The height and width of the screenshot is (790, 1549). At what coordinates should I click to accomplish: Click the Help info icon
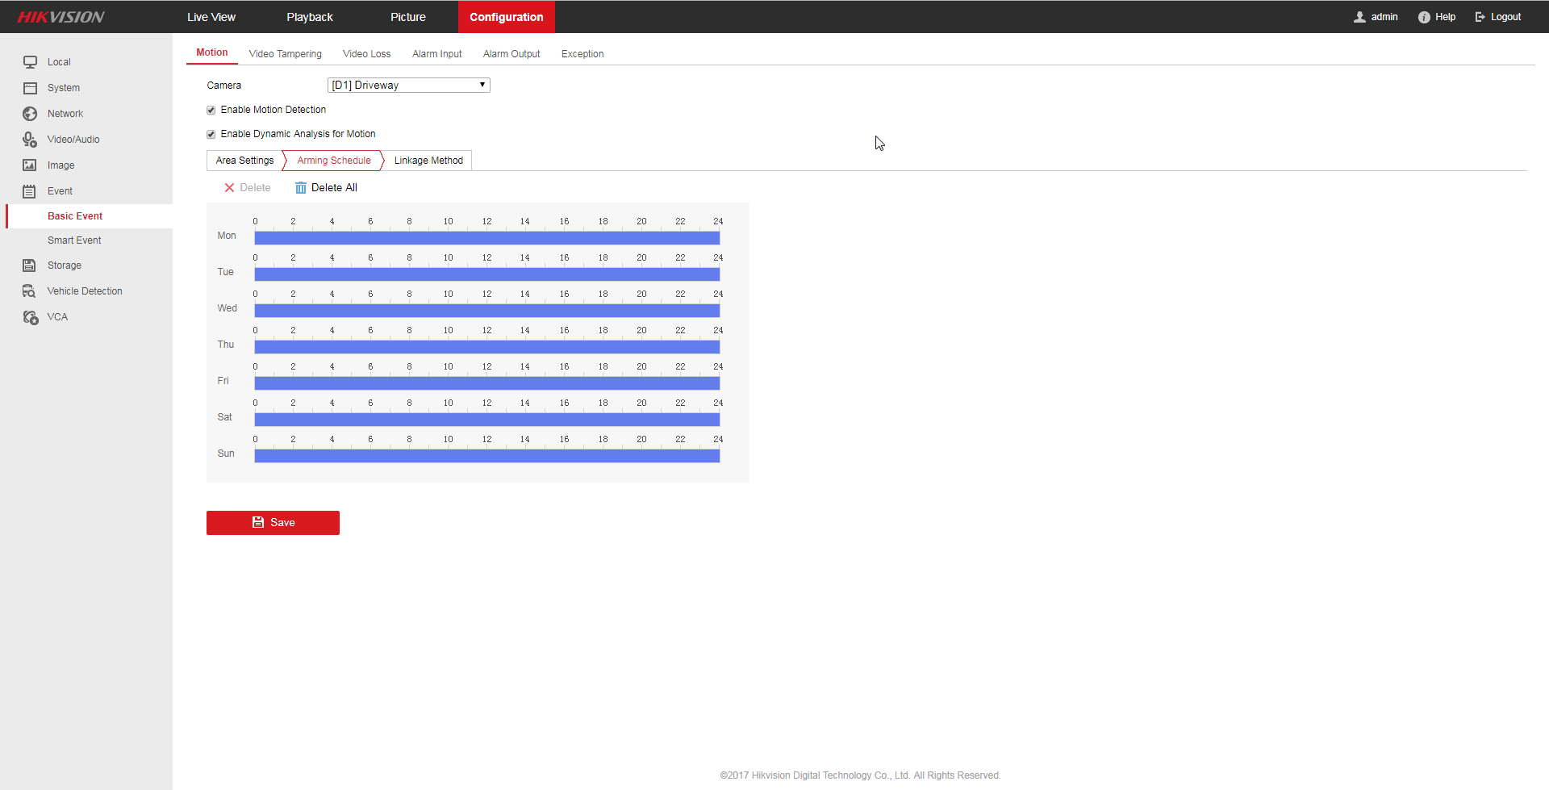1424,17
